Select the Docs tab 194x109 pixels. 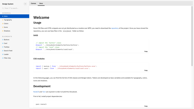[41, 3]
